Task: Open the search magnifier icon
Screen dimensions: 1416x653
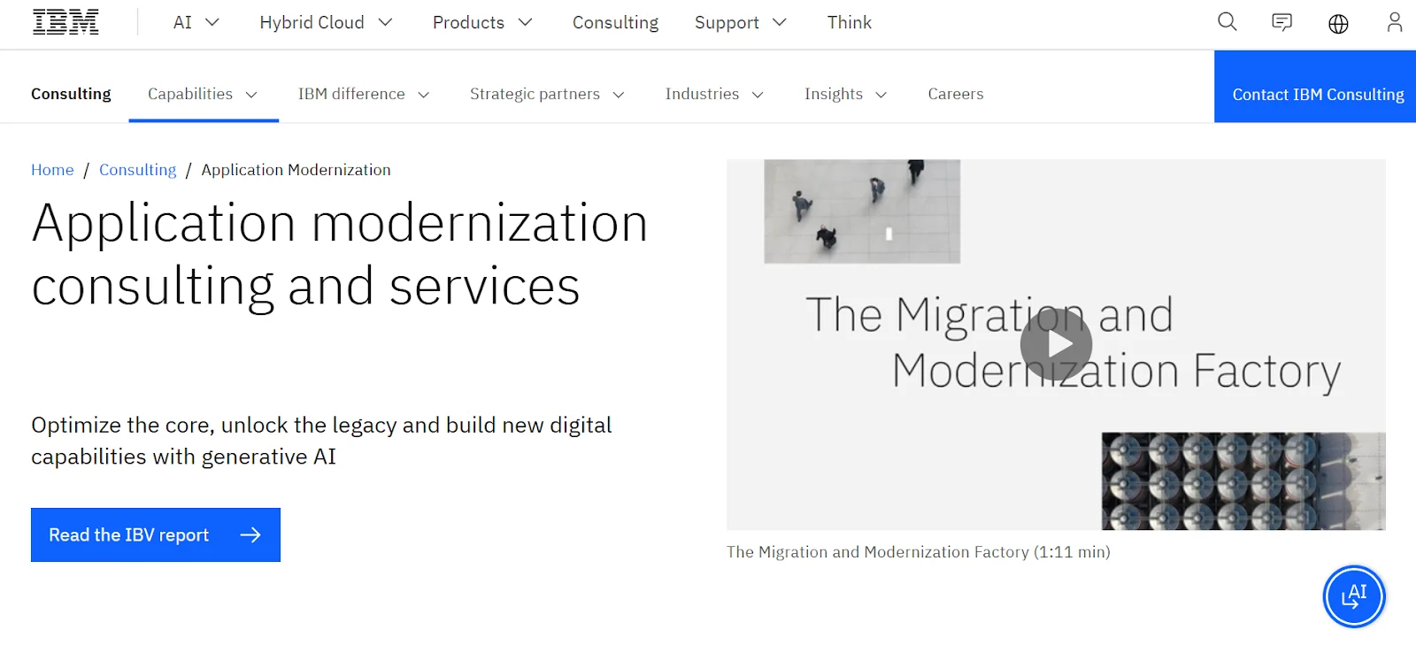Action: [1227, 22]
